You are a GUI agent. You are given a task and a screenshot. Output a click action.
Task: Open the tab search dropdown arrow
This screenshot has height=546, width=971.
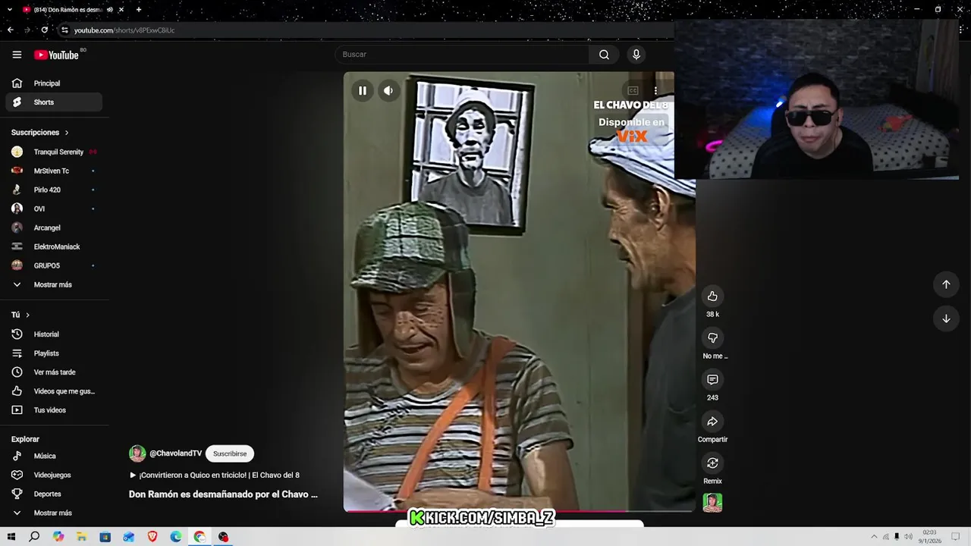tap(10, 9)
